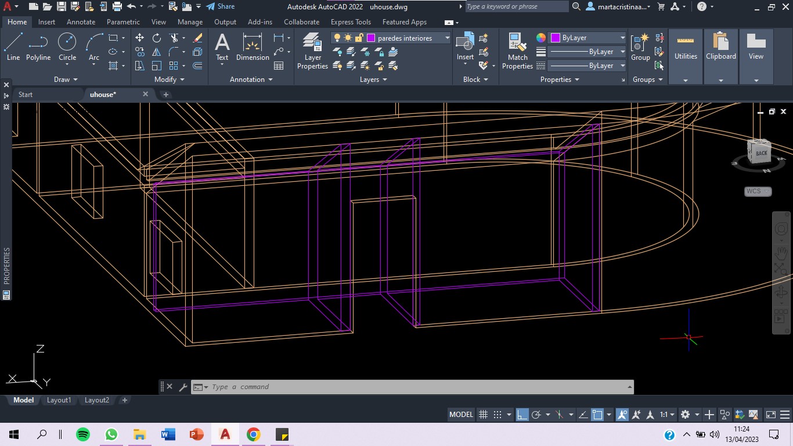793x446 pixels.
Task: Select the Line drawing tool
Action: pos(13,46)
